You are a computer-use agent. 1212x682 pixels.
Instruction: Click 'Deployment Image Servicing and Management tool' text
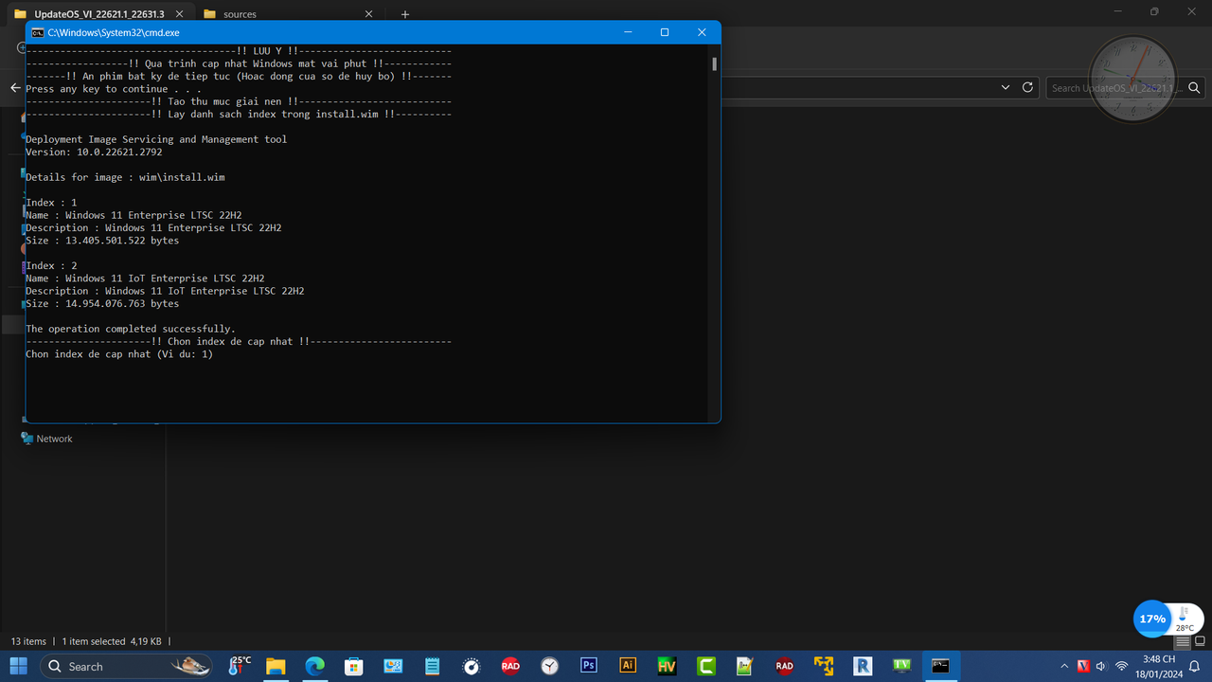156,139
